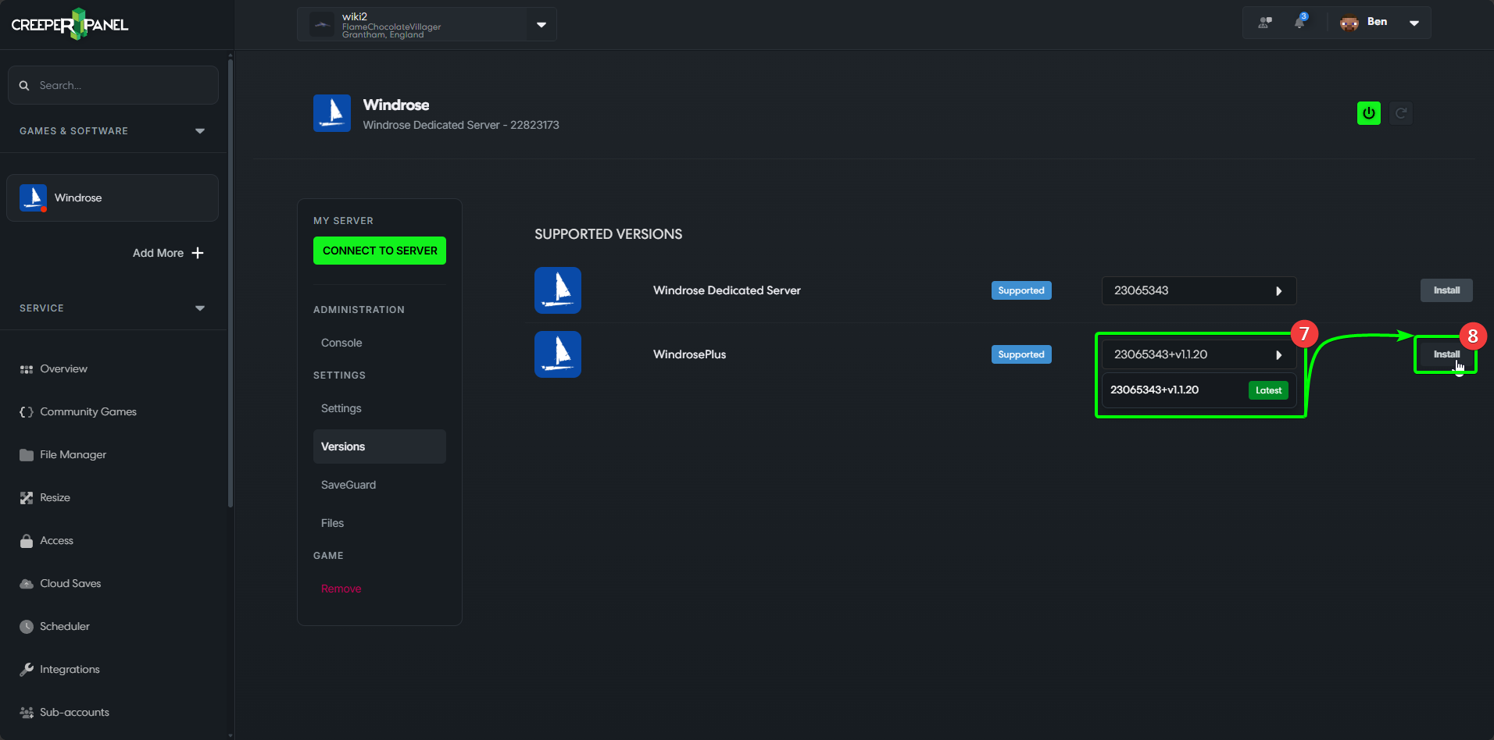Click the green Latest badge
Image resolution: width=1494 pixels, height=740 pixels.
(1268, 390)
